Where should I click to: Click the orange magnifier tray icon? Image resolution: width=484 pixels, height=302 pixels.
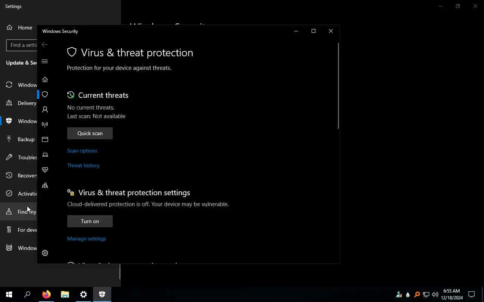point(417,294)
